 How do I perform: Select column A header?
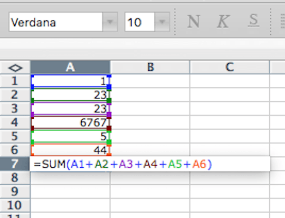70,67
